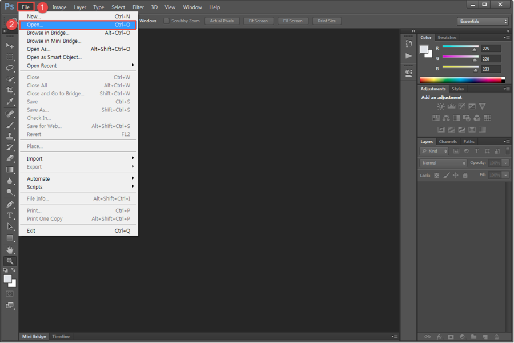
Task: Click the delete layer trash icon
Action: click(x=497, y=337)
